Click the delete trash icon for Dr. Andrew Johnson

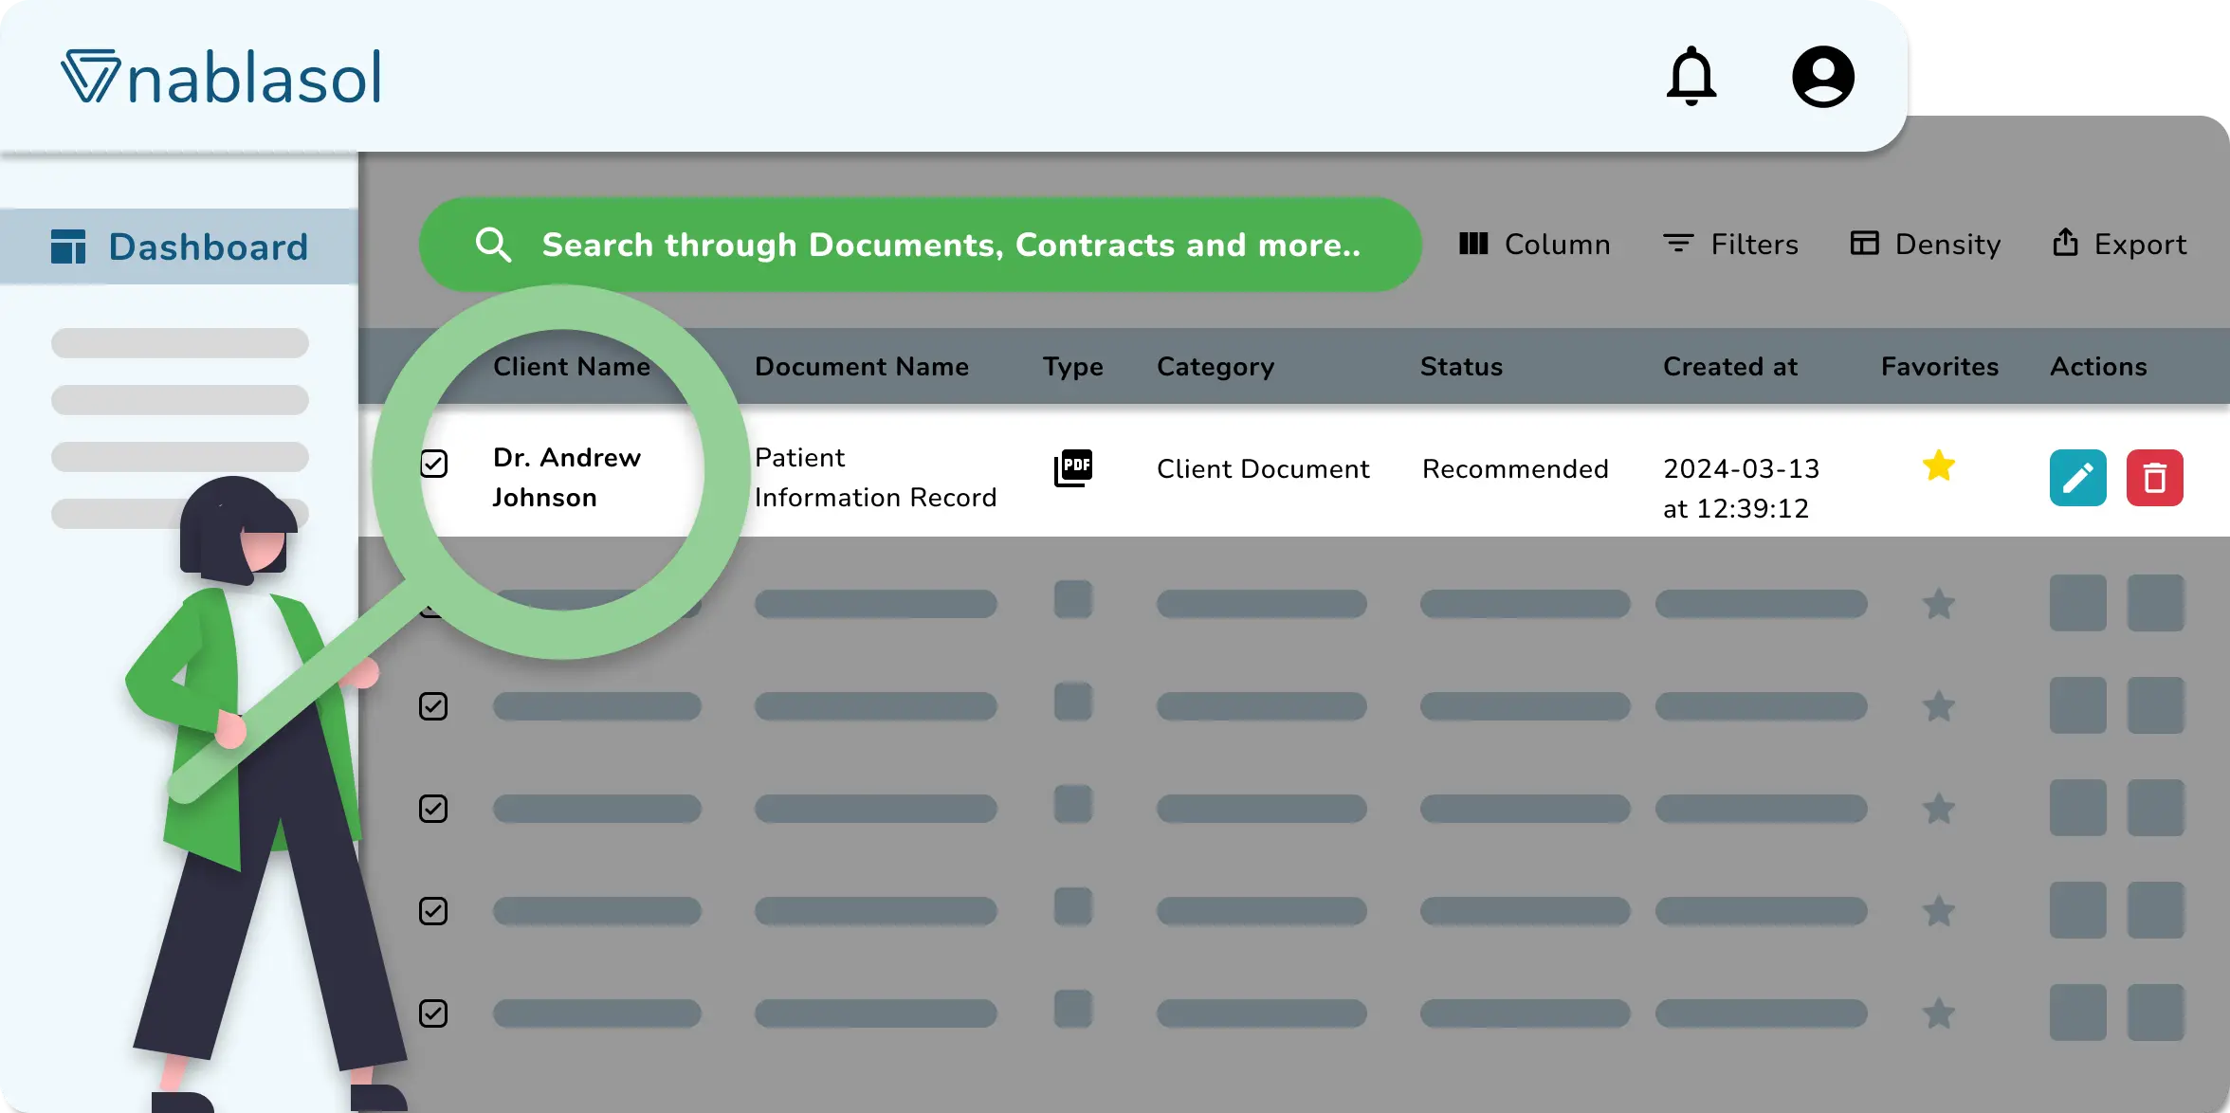(x=2154, y=478)
